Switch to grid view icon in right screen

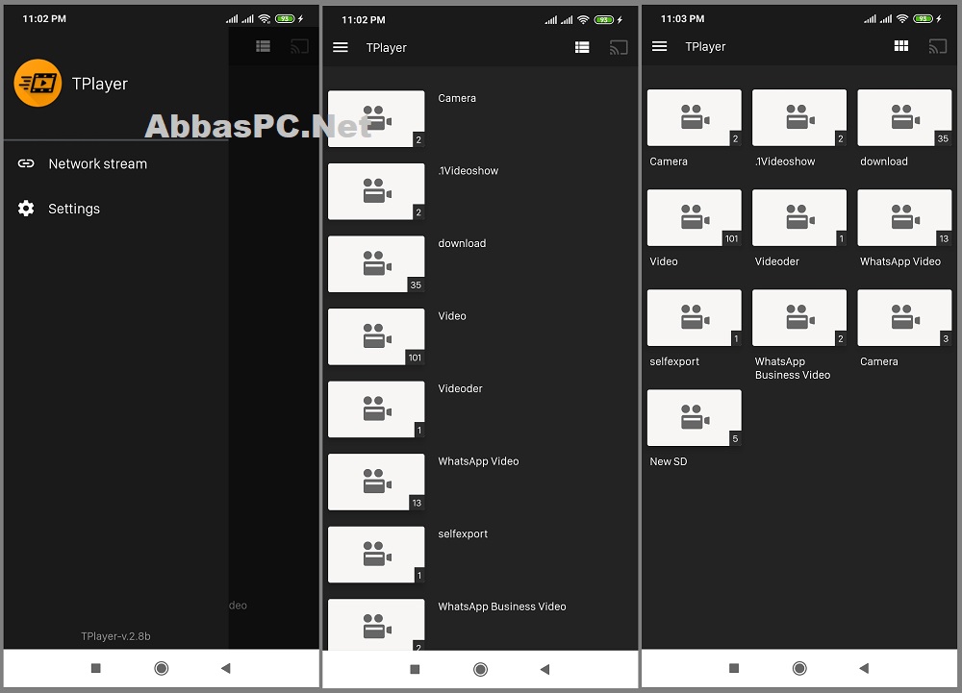click(901, 46)
